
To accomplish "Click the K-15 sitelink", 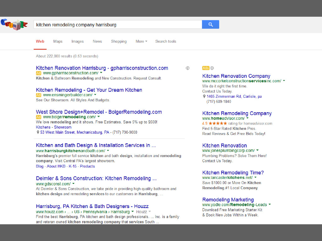I will (73, 166).
